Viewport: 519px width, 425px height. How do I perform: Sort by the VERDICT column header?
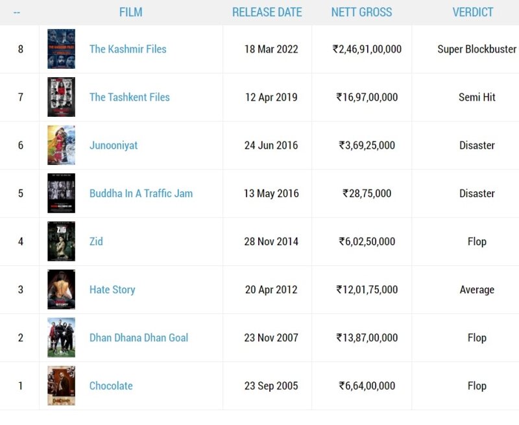tap(473, 12)
